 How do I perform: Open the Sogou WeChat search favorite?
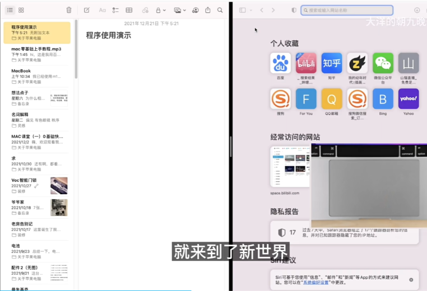[358, 98]
